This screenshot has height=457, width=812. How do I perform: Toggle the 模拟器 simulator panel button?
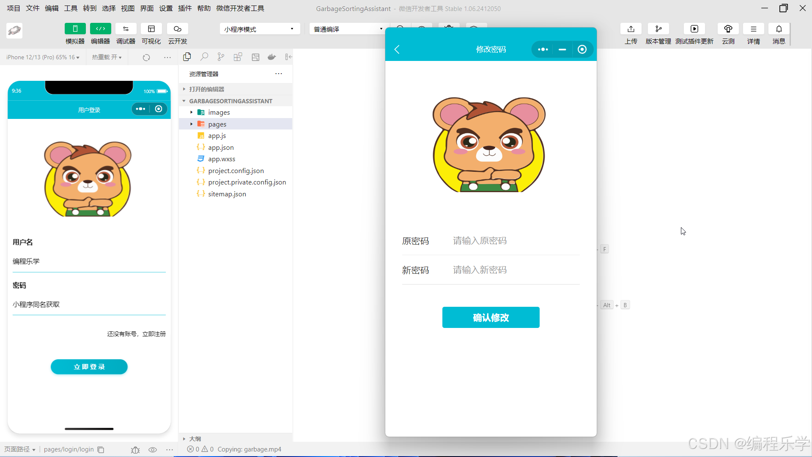pyautogui.click(x=75, y=29)
